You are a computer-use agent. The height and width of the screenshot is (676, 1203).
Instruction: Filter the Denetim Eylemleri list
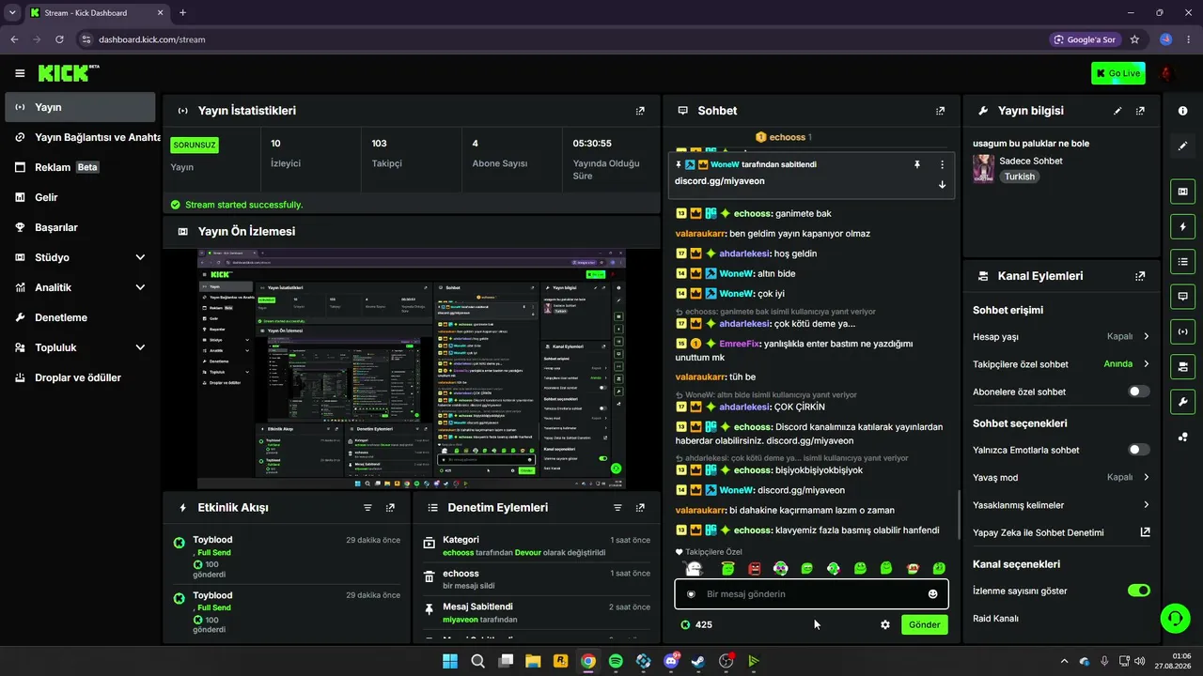point(617,508)
